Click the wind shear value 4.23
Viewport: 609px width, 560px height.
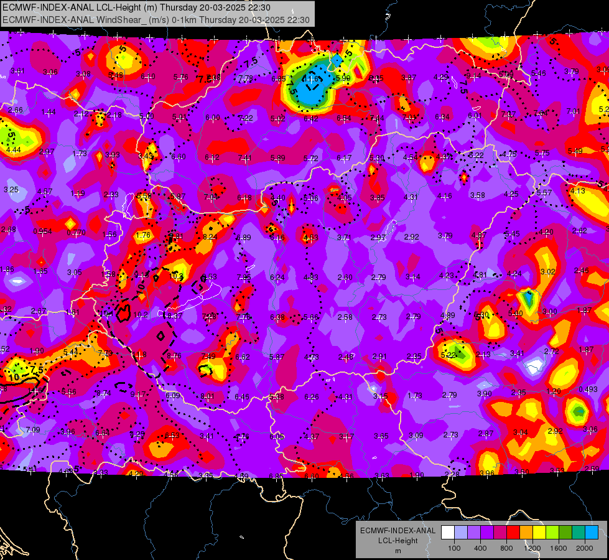pos(447,276)
